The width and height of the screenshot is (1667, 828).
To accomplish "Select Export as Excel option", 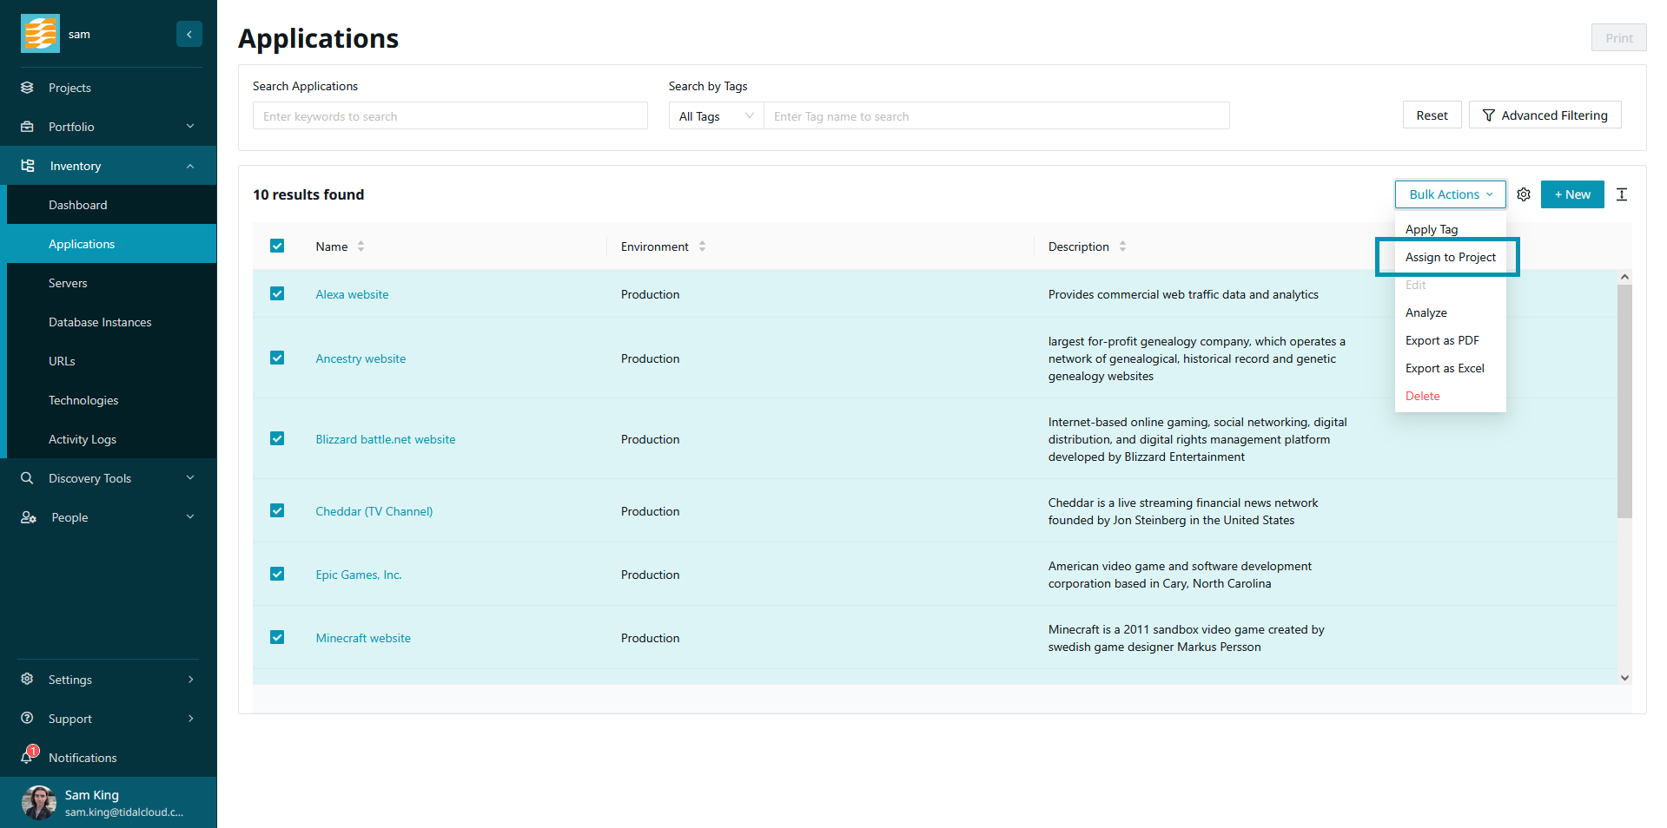I will tap(1444, 368).
